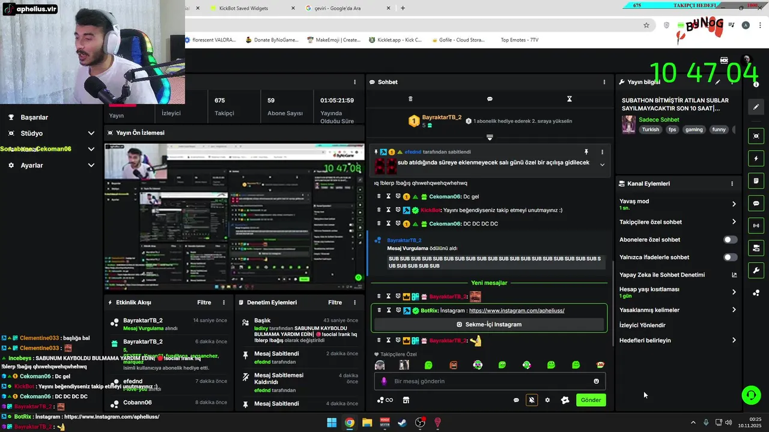This screenshot has height=432, width=769.
Task: Click the green headset support button
Action: click(751, 395)
